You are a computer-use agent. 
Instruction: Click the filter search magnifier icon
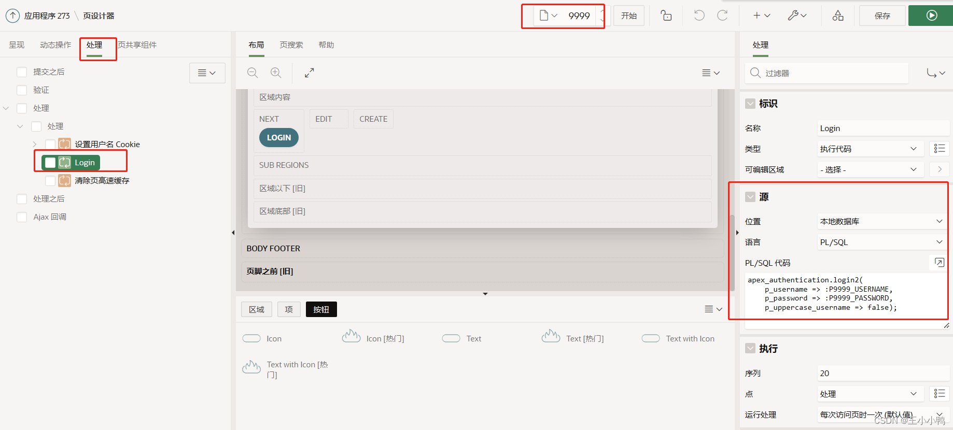click(755, 73)
